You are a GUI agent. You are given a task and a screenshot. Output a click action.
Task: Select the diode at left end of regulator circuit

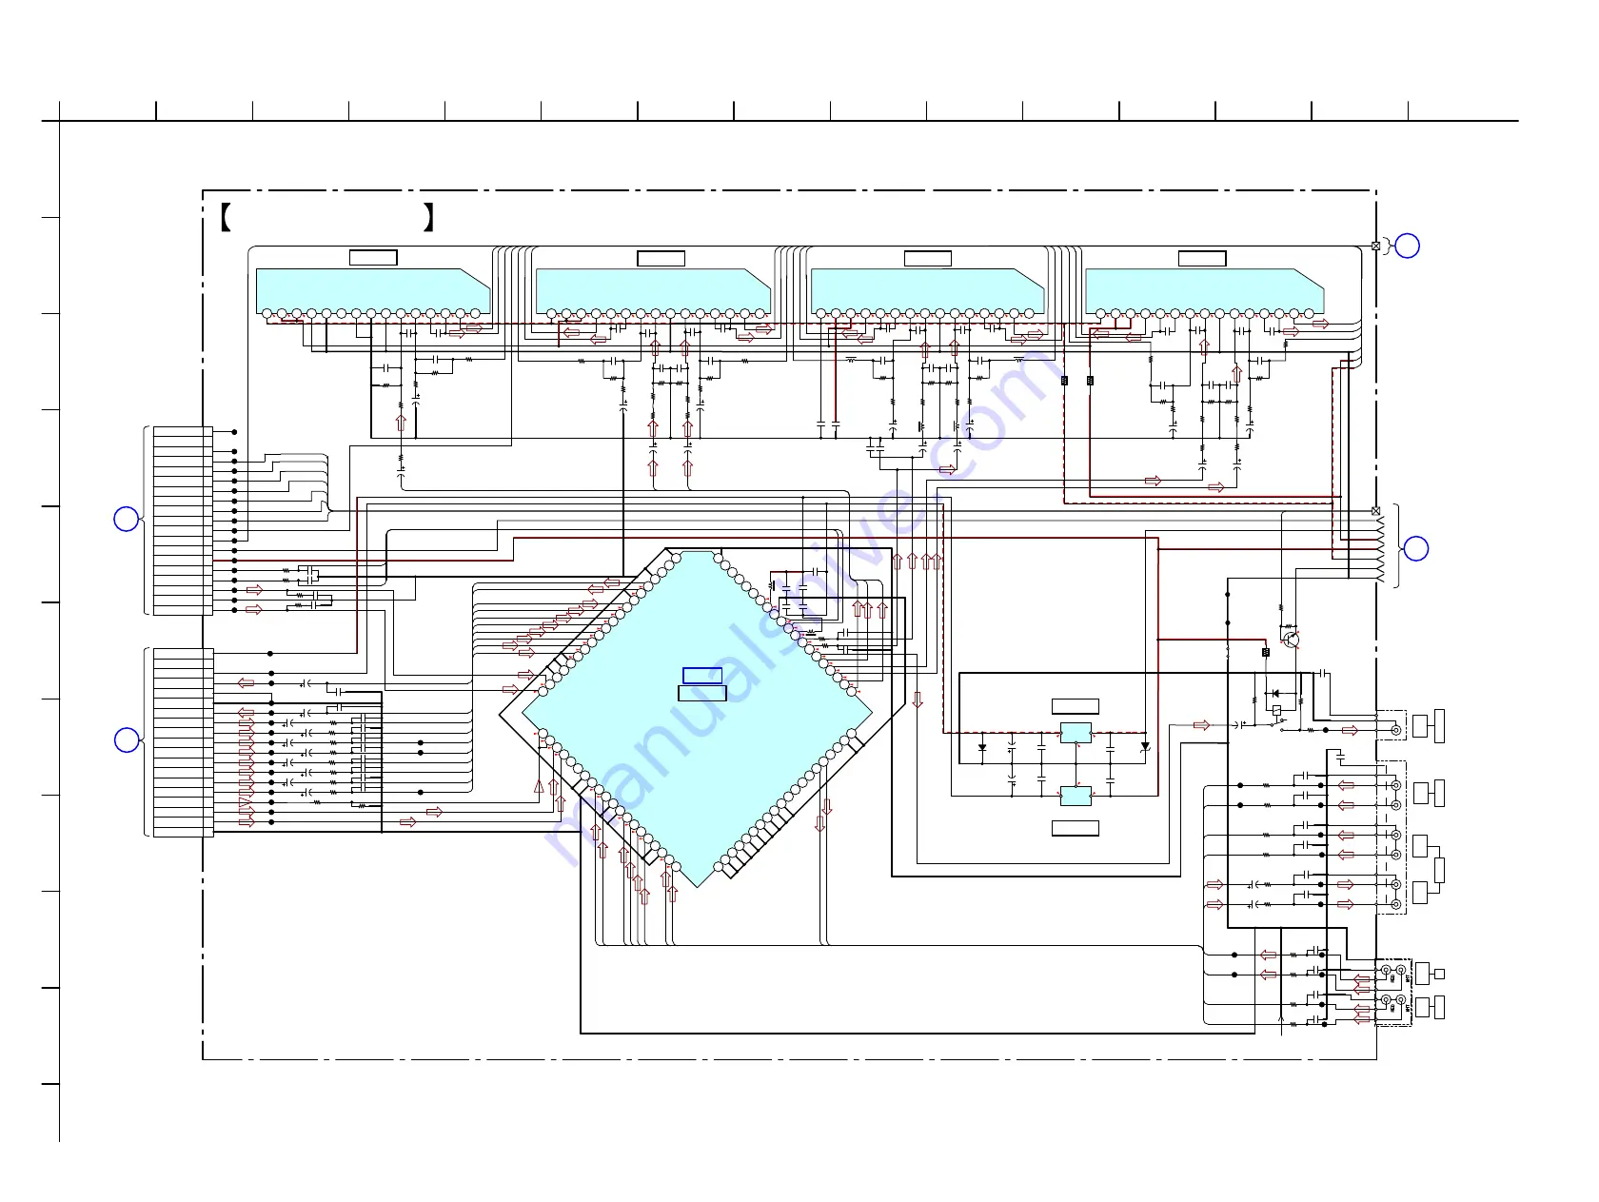pyautogui.click(x=982, y=747)
